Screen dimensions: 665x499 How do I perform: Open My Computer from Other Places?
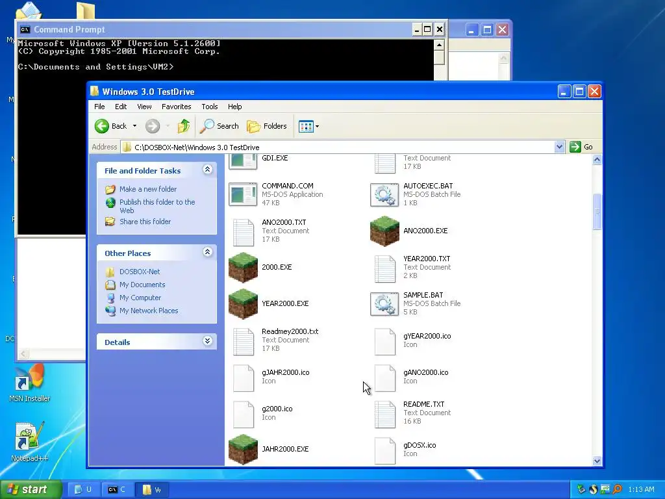tap(140, 298)
